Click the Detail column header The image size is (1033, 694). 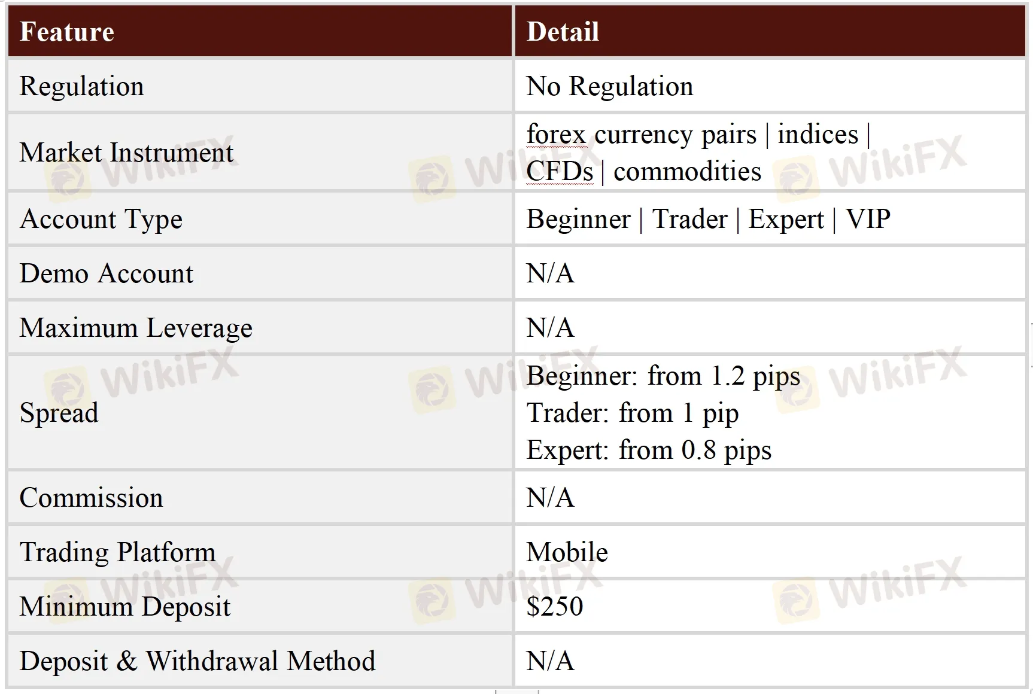pos(563,32)
